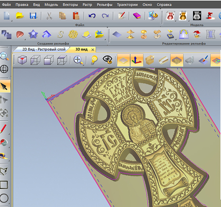The width and height of the screenshot is (221, 207).
Task: Create a new model file icon
Action: pyautogui.click(x=7, y=15)
